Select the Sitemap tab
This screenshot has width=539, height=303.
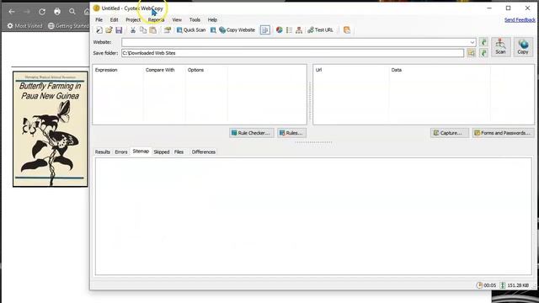pyautogui.click(x=141, y=151)
